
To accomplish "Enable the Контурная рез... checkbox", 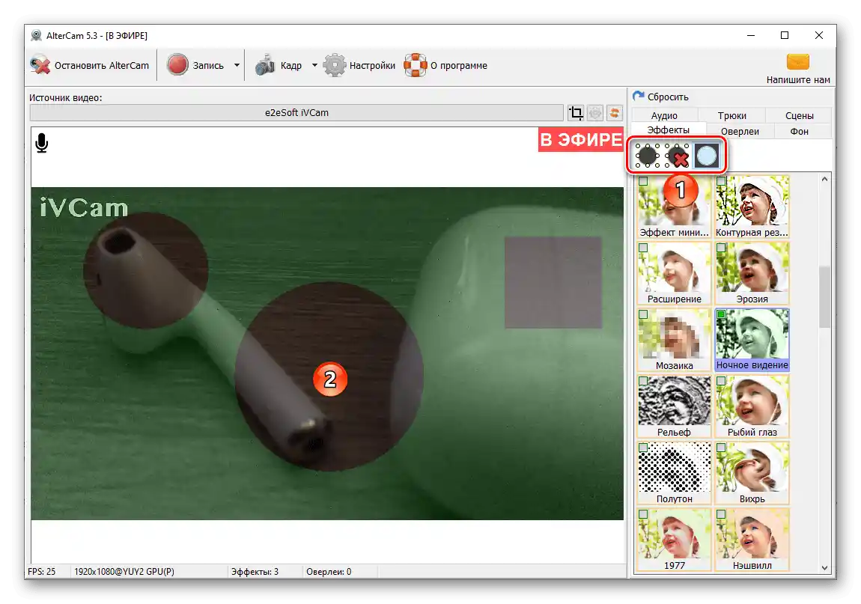I will pos(722,181).
